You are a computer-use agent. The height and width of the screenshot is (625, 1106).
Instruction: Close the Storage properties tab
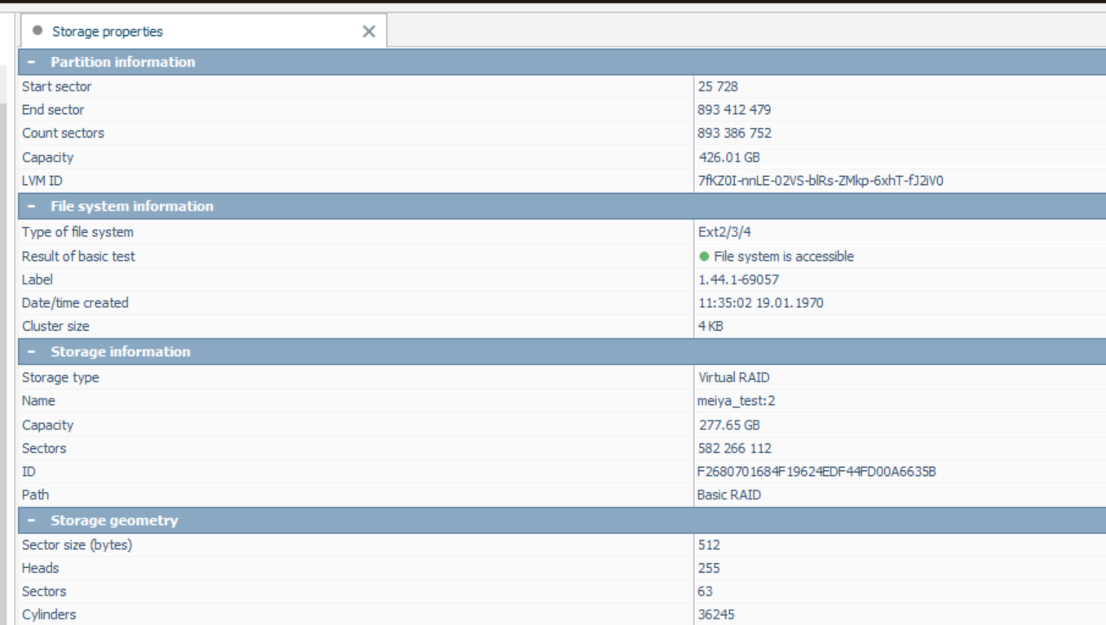click(369, 32)
